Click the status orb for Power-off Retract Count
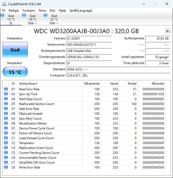This screenshot has height=178, width=173. 6,133
